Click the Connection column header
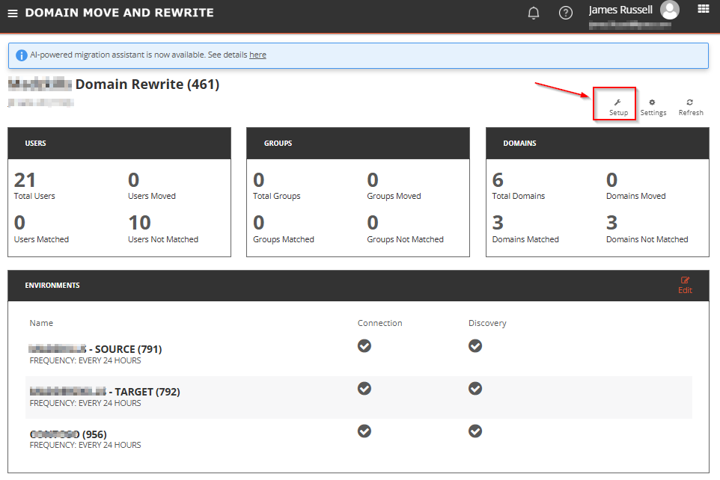This screenshot has height=480, width=720. pos(379,323)
